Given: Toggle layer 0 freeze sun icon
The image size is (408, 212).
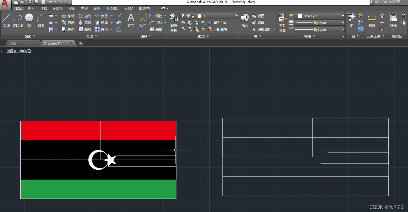Looking at the screenshot, I should click(x=188, y=16).
